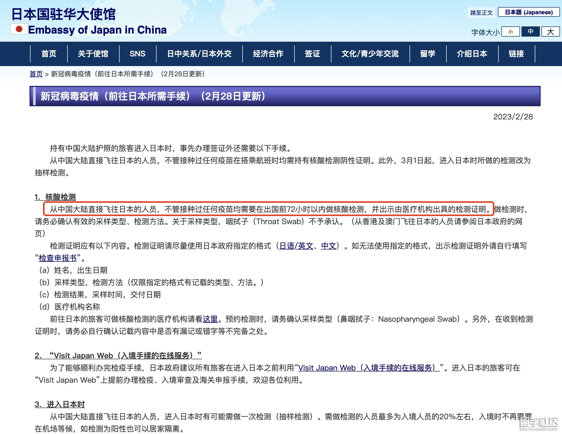
Task: Select the 小 font size option
Action: coord(511,31)
